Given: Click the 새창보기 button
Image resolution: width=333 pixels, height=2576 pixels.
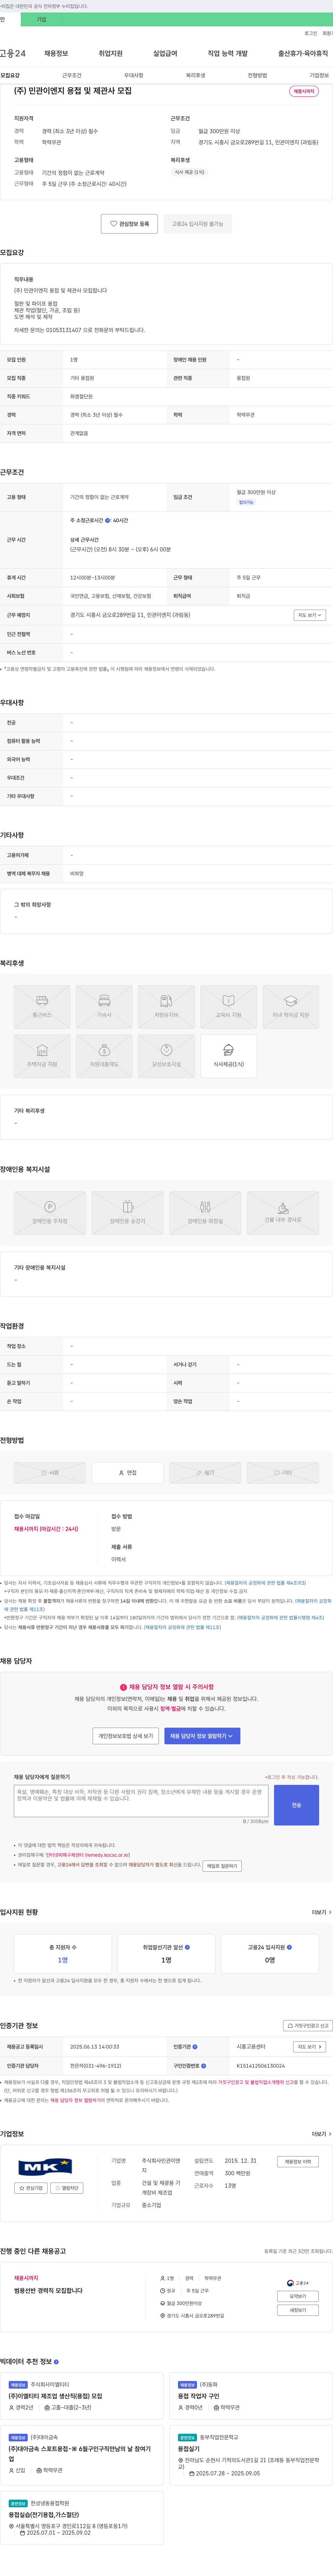Looking at the screenshot, I should click(x=298, y=2310).
